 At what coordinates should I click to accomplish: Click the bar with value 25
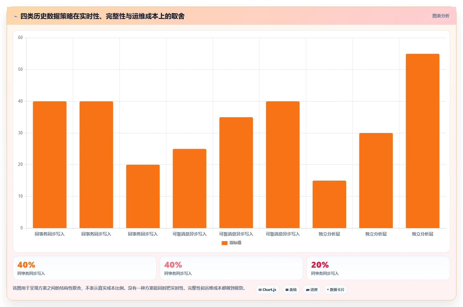[189, 188]
